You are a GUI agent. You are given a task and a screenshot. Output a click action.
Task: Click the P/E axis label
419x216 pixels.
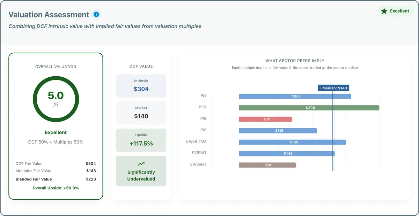(204, 95)
